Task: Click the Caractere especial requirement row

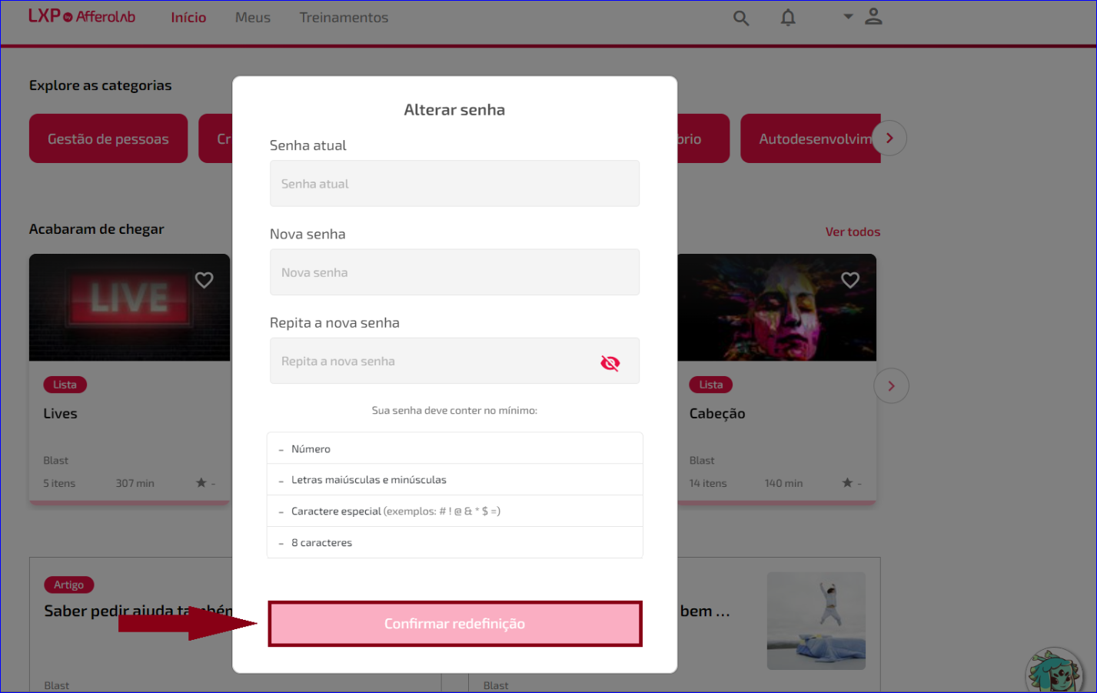Action: (454, 511)
